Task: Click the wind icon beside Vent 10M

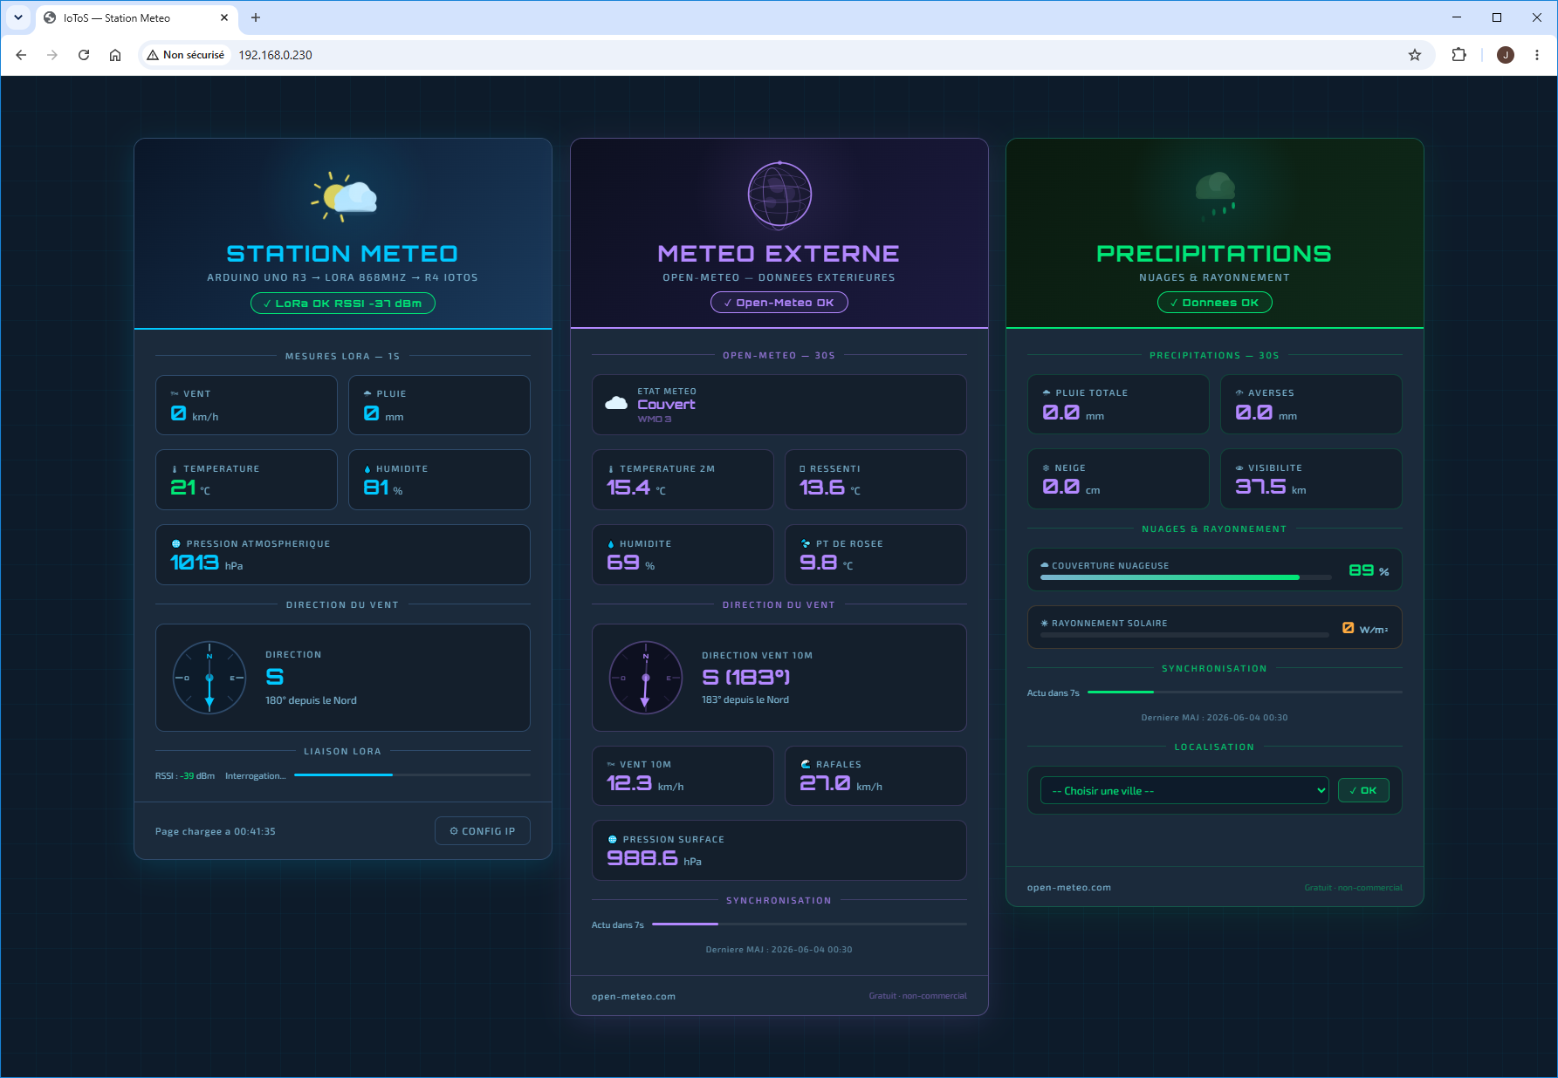Action: [611, 764]
